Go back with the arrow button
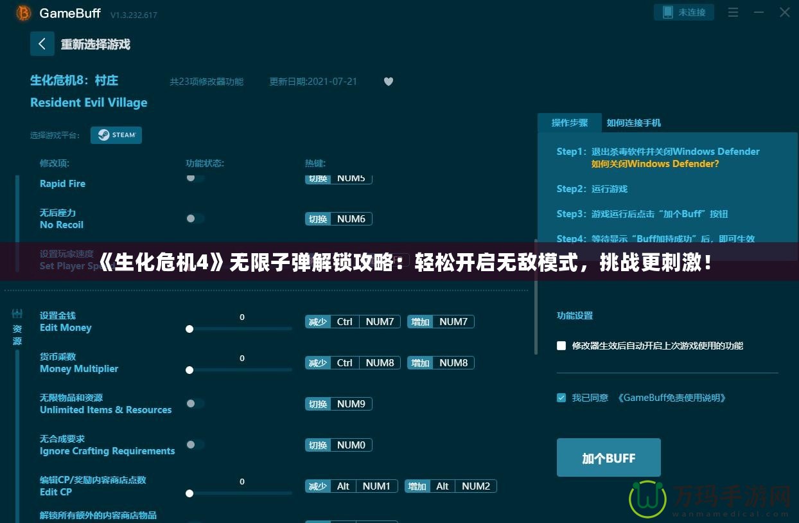Viewport: 799px width, 523px height. pyautogui.click(x=42, y=44)
